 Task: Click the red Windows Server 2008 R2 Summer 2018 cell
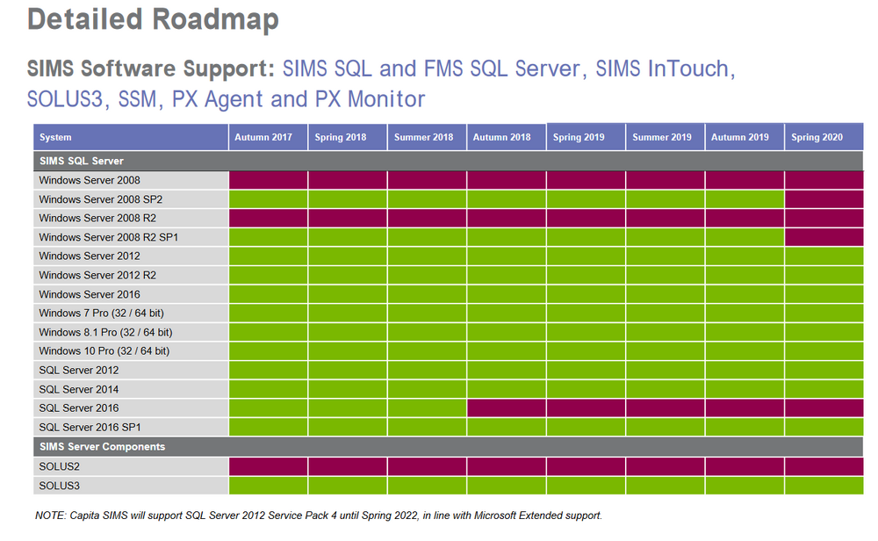[x=428, y=219]
